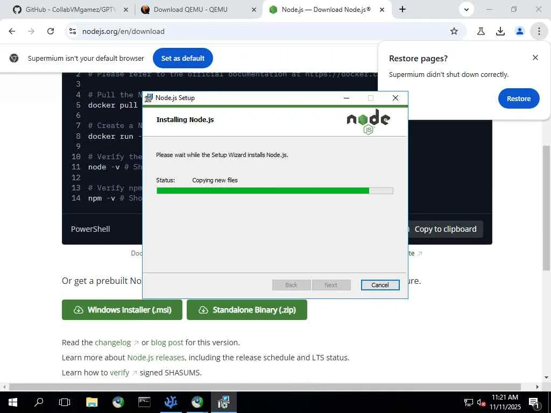Screen dimensions: 551x413
Task: Click the 'Copying new files' status text
Action: tap(215, 180)
